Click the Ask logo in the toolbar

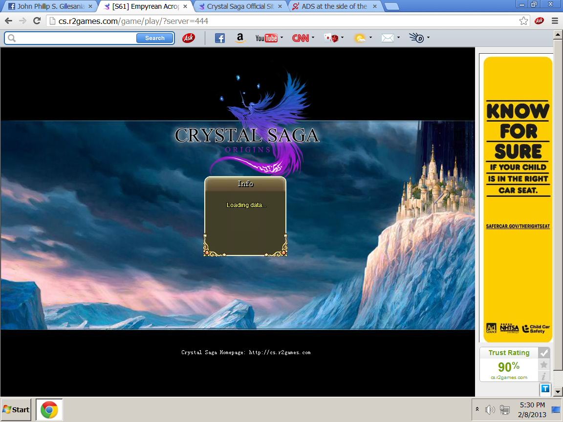tap(188, 38)
